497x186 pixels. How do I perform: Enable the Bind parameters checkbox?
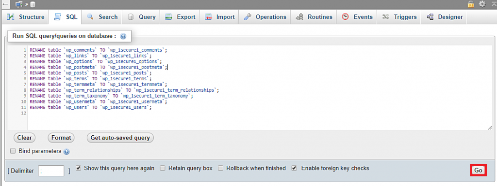(x=13, y=151)
